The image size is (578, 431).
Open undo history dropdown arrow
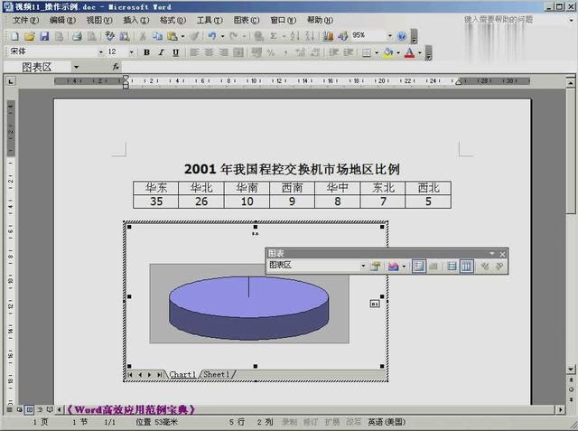point(222,36)
